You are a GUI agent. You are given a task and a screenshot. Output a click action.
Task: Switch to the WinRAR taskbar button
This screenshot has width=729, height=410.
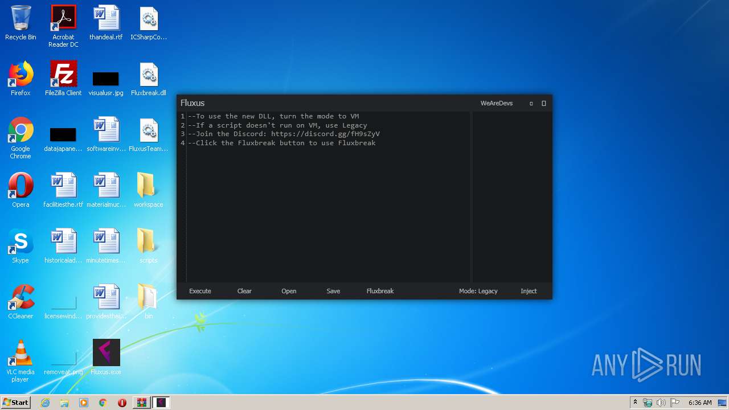click(x=142, y=403)
